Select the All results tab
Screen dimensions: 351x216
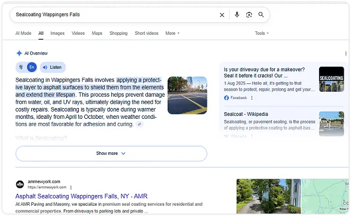click(41, 33)
